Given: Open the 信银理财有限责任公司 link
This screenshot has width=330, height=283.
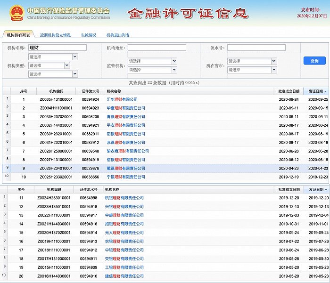Looking at the screenshot, I should (126, 160).
